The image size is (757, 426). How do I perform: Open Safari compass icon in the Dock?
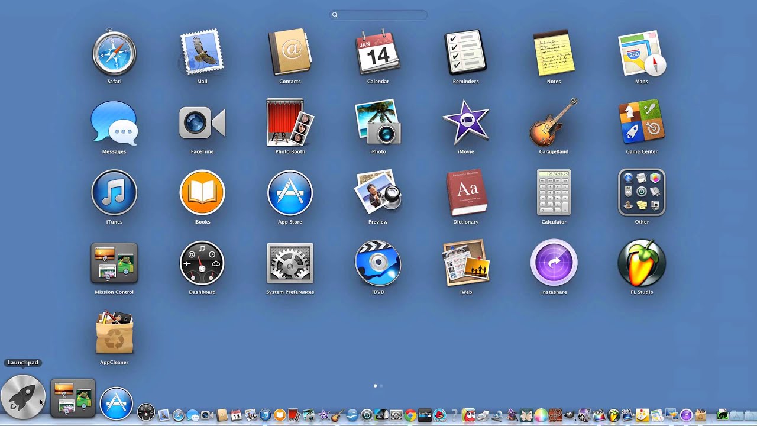click(x=178, y=415)
